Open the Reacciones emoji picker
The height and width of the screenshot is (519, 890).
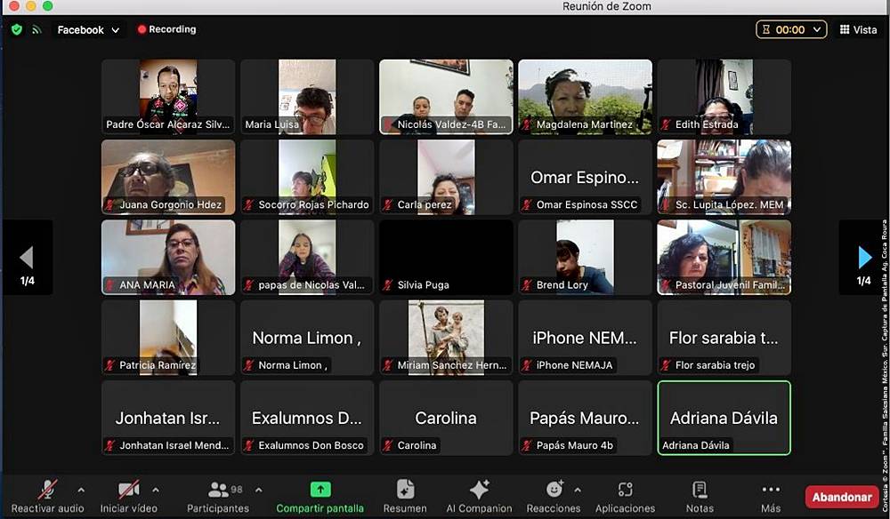click(554, 497)
